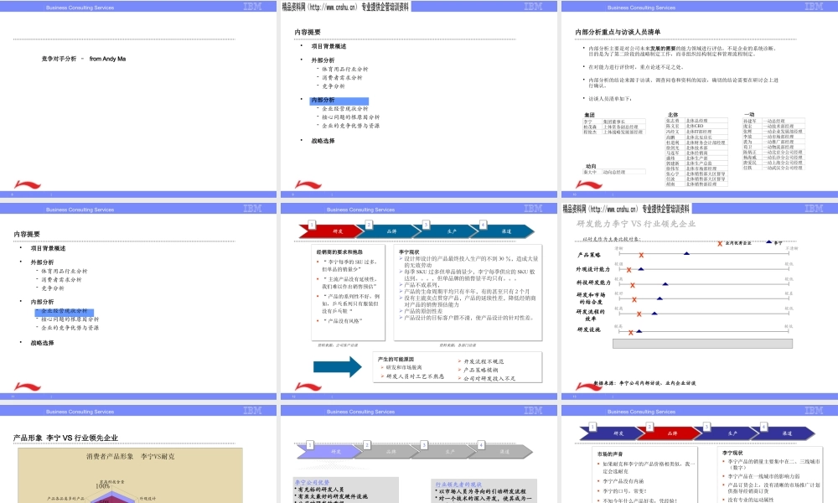
Task: Click the 研发设施 row label
Action: click(x=588, y=329)
